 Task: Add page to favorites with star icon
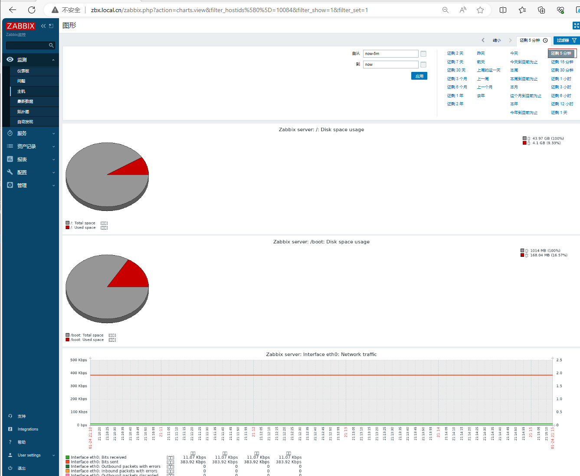pyautogui.click(x=480, y=10)
